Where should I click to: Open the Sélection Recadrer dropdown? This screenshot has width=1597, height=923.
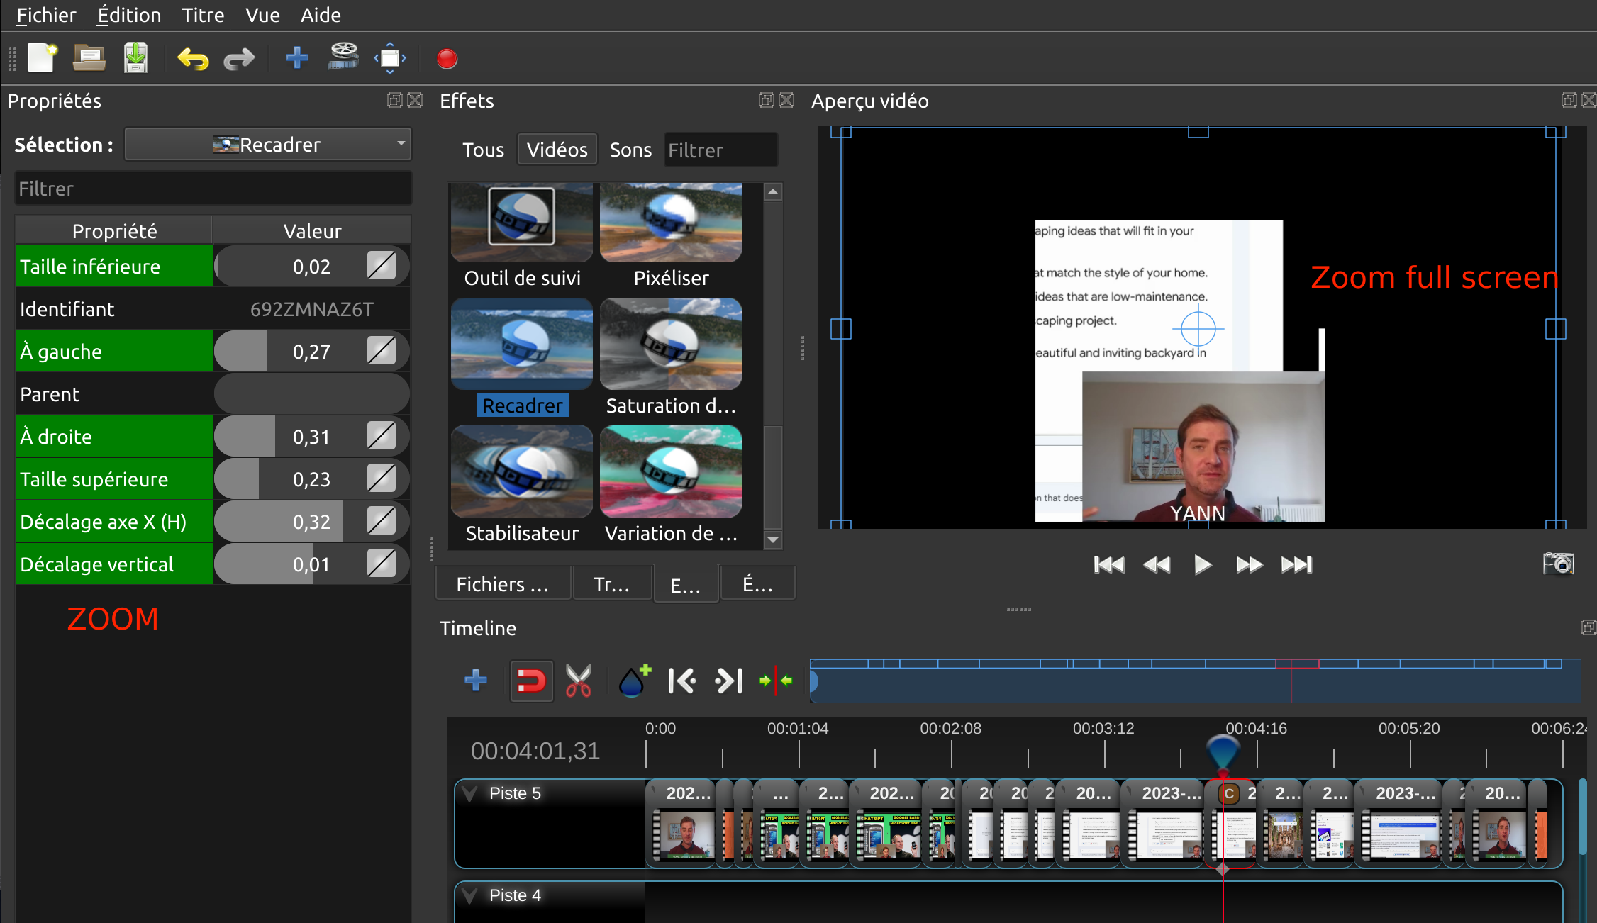click(x=268, y=144)
